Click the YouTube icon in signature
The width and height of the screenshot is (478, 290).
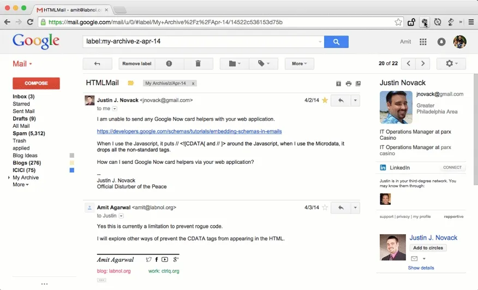165,259
